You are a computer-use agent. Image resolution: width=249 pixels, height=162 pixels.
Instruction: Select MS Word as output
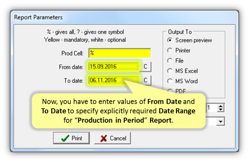pyautogui.click(x=170, y=81)
